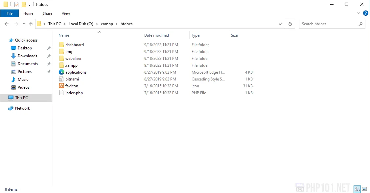Open the Recent locations dropdown
The height and width of the screenshot is (193, 370).
(24, 24)
